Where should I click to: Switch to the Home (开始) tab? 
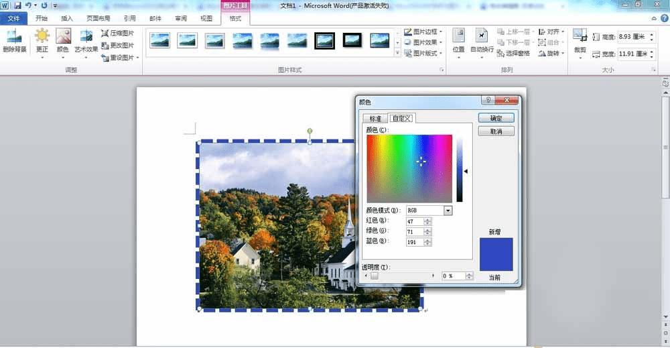[x=42, y=18]
